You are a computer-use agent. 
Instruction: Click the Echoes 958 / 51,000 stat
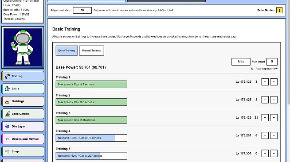[16, 10]
